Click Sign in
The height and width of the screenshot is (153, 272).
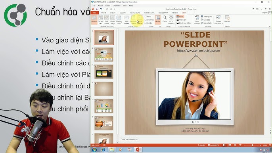pos(265,13)
